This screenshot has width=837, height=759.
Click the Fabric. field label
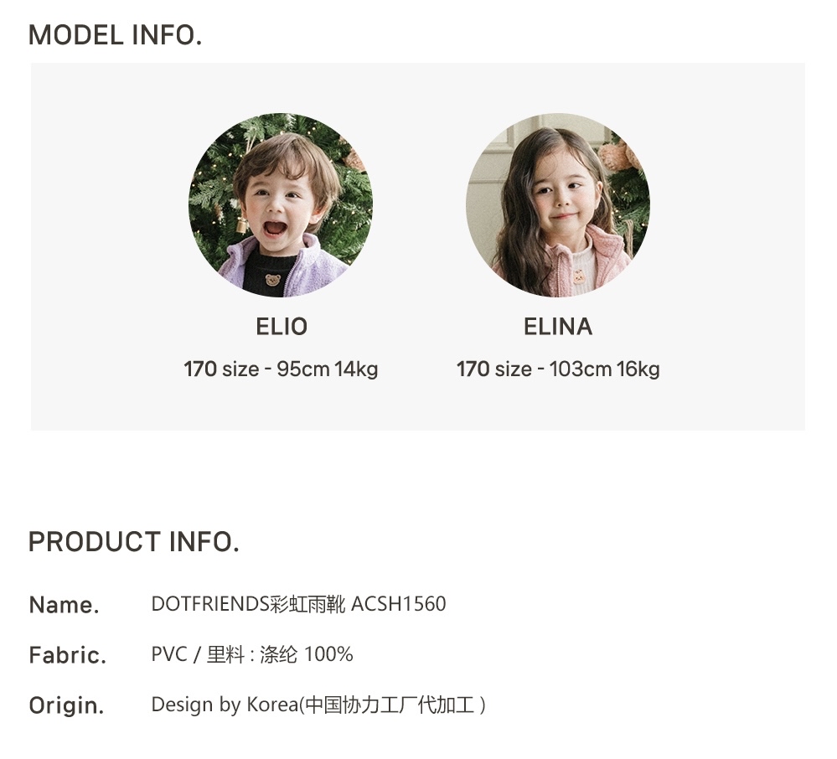(68, 655)
